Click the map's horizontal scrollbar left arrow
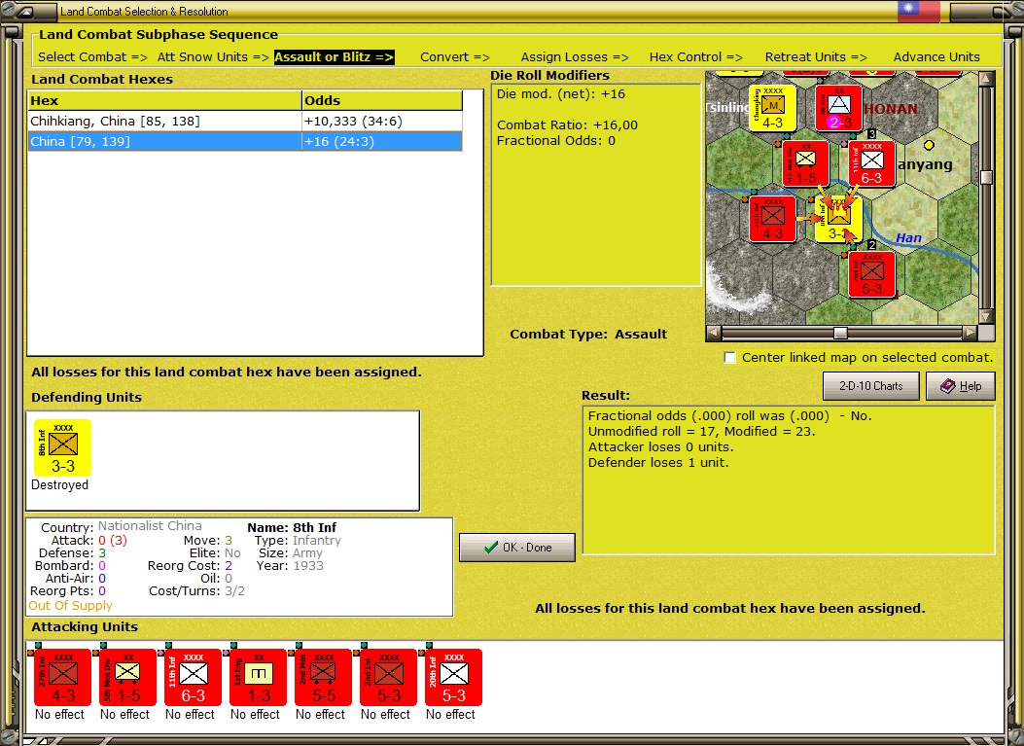 click(714, 334)
